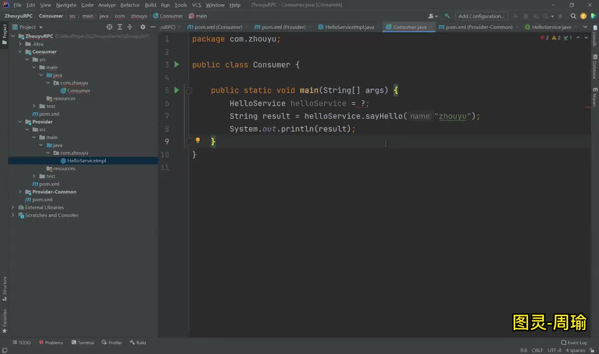Click 4 spaces indent setting
Image resolution: width=599 pixels, height=354 pixels.
tap(575, 350)
